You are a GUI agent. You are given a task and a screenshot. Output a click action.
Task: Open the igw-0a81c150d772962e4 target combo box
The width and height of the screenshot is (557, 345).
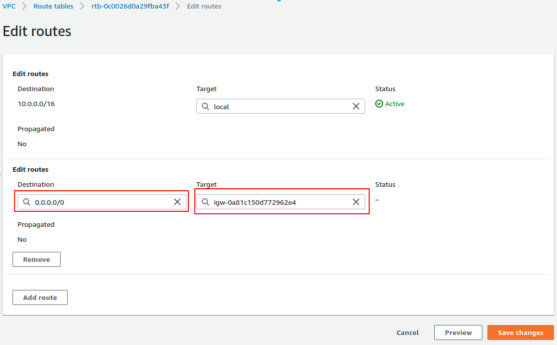pyautogui.click(x=281, y=202)
